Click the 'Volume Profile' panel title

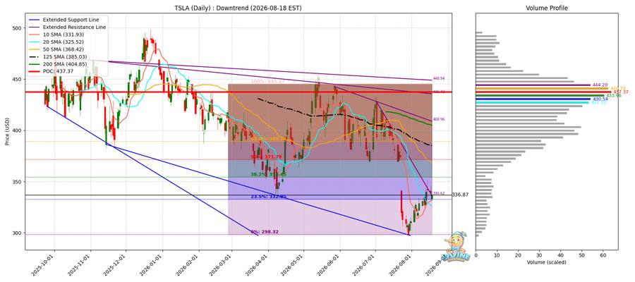click(546, 8)
